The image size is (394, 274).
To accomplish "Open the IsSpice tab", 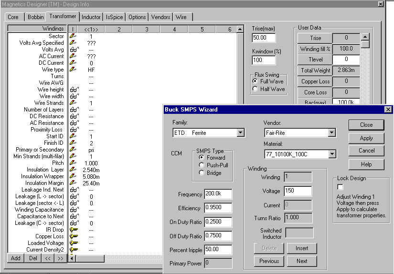I will pyautogui.click(x=115, y=17).
